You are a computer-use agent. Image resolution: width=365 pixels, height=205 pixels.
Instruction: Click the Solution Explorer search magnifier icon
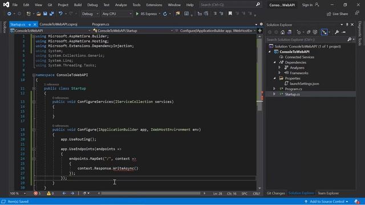pyautogui.click(x=350, y=39)
